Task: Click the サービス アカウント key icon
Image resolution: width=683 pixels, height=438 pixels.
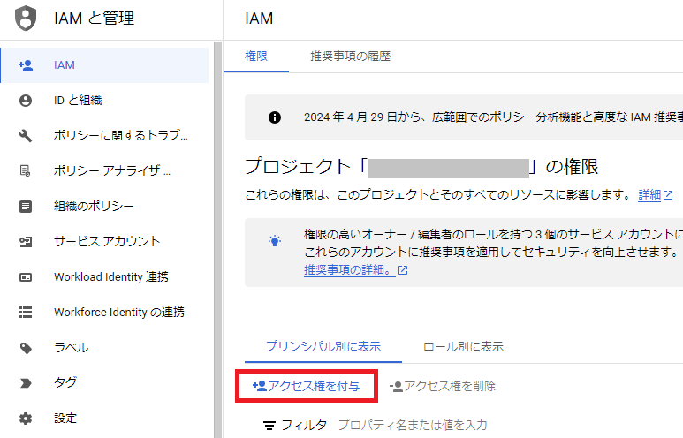Action: [x=26, y=242]
